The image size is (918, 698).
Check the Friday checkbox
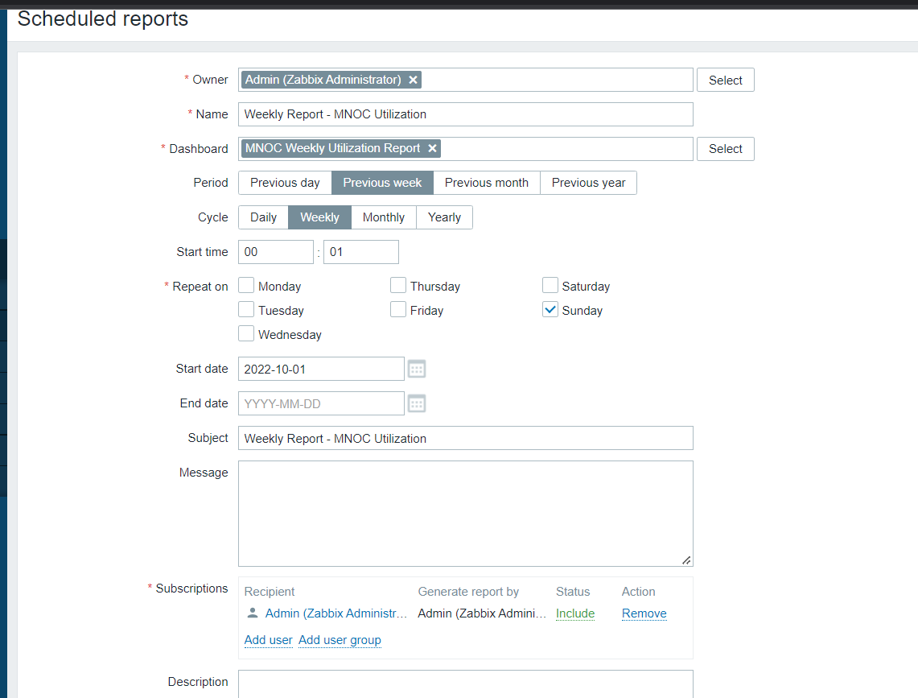tap(398, 309)
